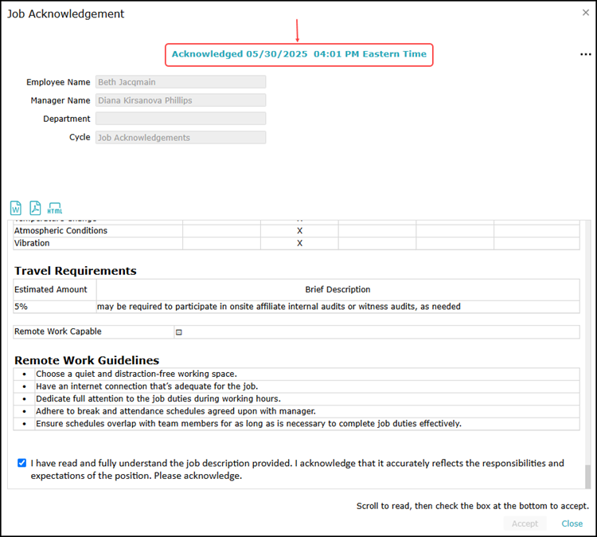Select the Atmospheric Conditions row label
597x537 pixels.
tap(60, 230)
